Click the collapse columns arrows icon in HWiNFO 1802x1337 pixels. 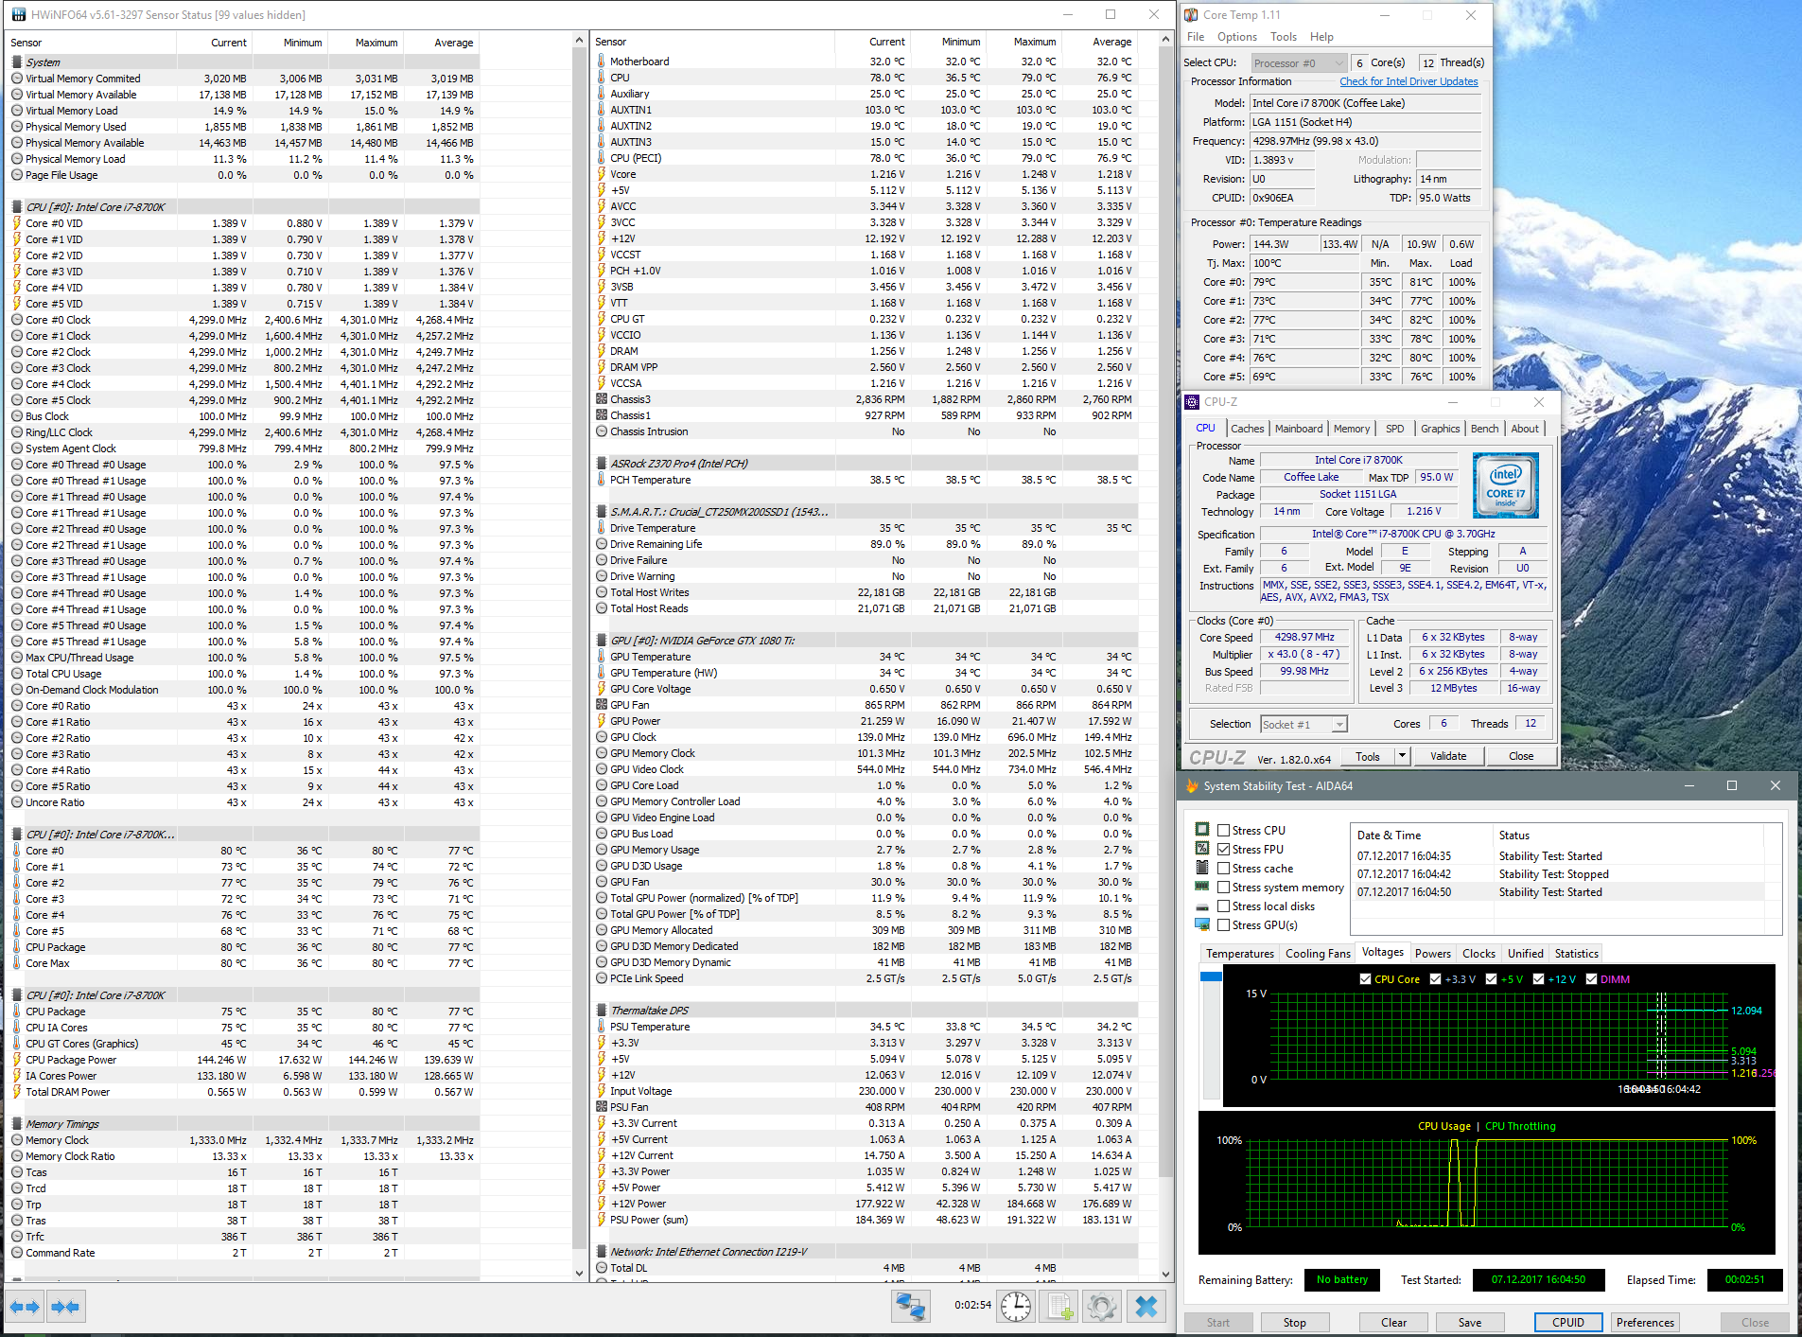pyautogui.click(x=65, y=1307)
